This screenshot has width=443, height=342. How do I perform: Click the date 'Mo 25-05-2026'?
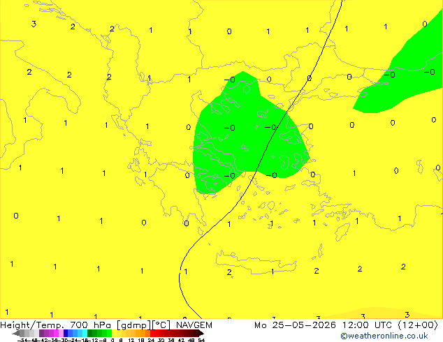(296, 325)
